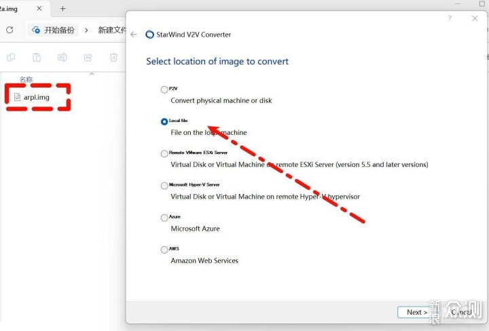Open the help question mark in dialog

tap(450, 18)
